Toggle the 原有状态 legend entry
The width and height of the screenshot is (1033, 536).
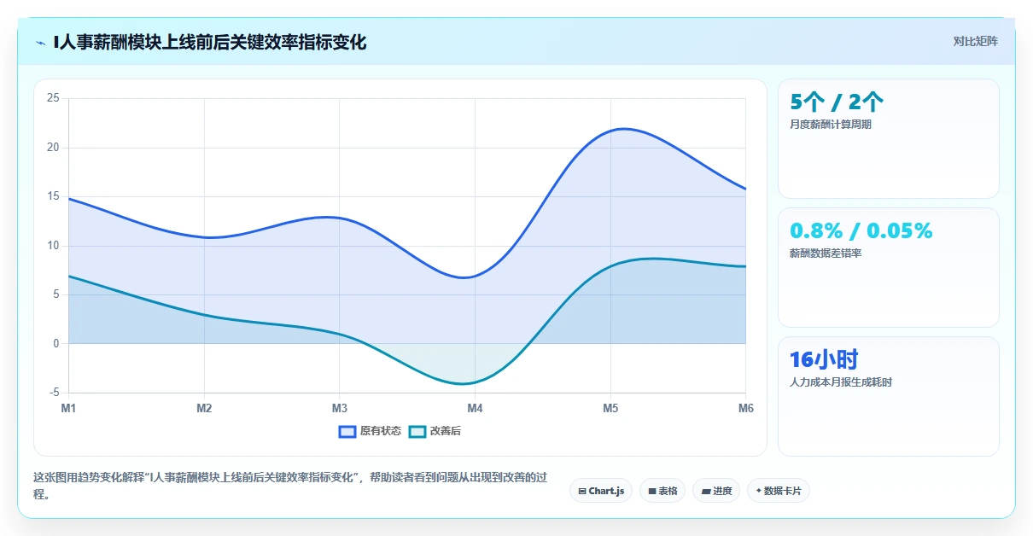coord(370,431)
